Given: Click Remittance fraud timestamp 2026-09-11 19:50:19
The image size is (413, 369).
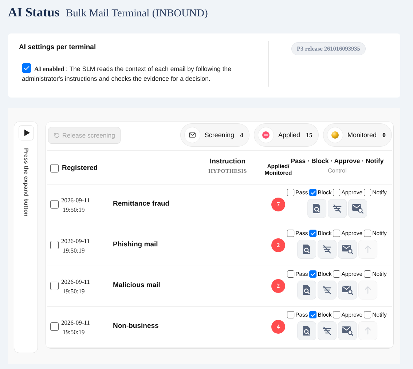Looking at the screenshot, I should click(75, 205).
